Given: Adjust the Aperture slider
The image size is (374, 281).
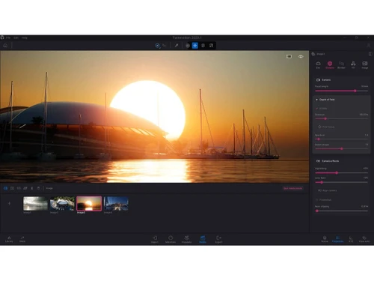Looking at the screenshot, I should click(x=341, y=139).
